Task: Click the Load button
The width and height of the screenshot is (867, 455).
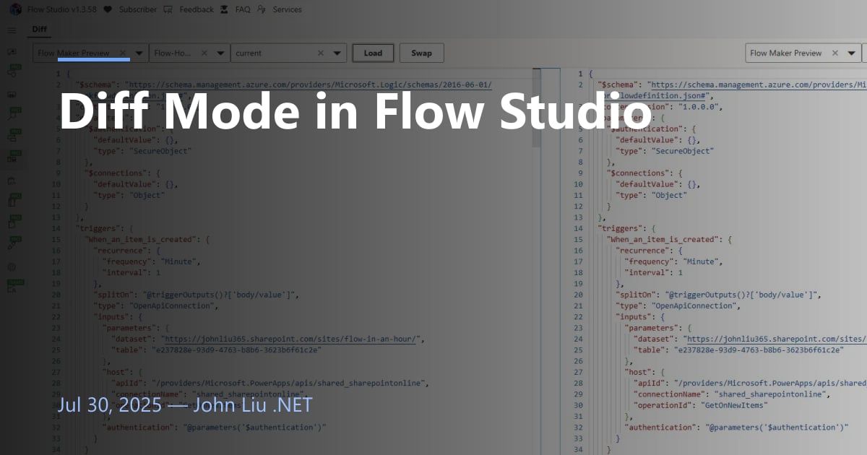Action: (x=373, y=53)
